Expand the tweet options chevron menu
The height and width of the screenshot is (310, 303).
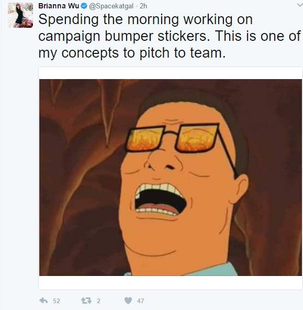(x=300, y=5)
